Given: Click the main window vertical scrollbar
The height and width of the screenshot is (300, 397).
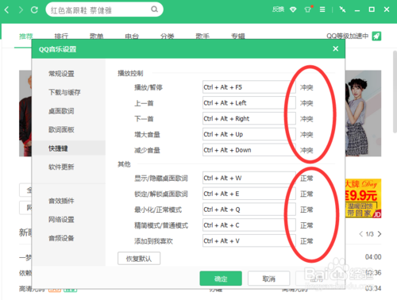Looking at the screenshot, I should (x=395, y=93).
